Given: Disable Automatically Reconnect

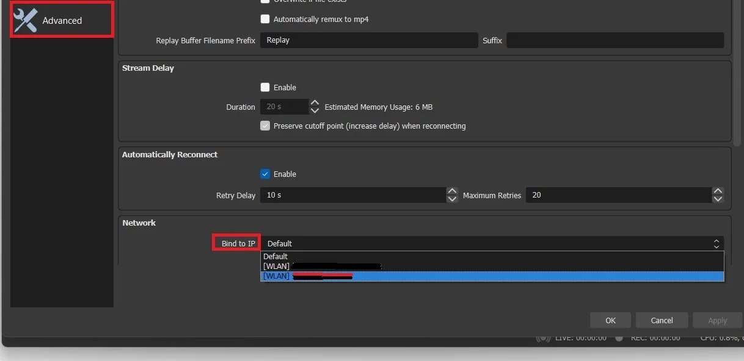Looking at the screenshot, I should [x=265, y=174].
